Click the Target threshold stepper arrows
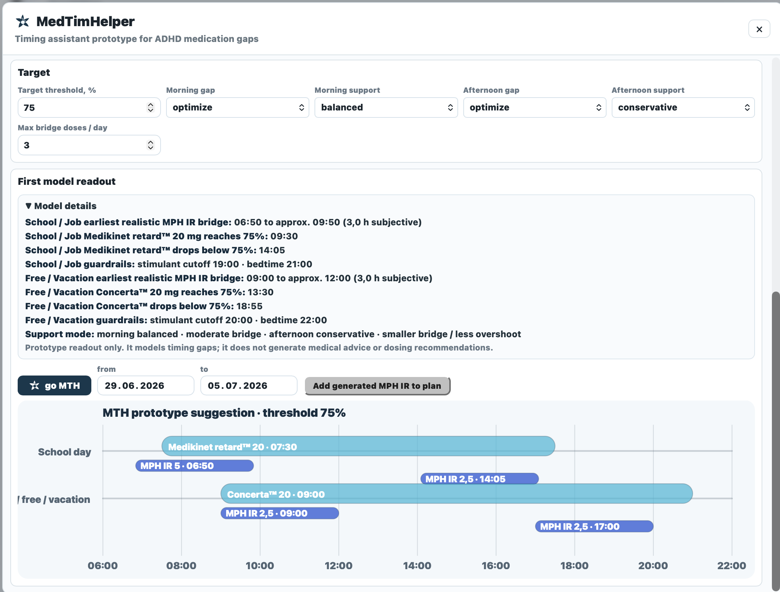780x592 pixels. click(151, 108)
